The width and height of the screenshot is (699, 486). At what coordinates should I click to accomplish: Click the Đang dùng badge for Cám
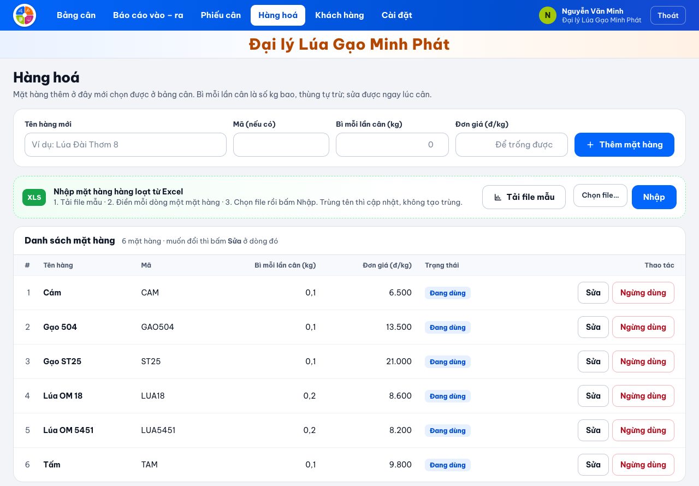[x=448, y=293]
